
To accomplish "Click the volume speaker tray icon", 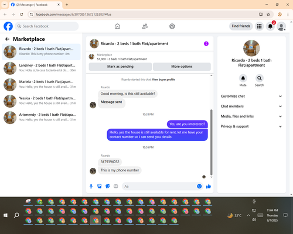I will pyautogui.click(x=254, y=220).
